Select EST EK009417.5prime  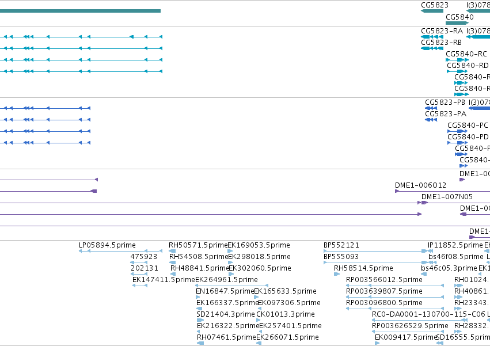(x=405, y=337)
